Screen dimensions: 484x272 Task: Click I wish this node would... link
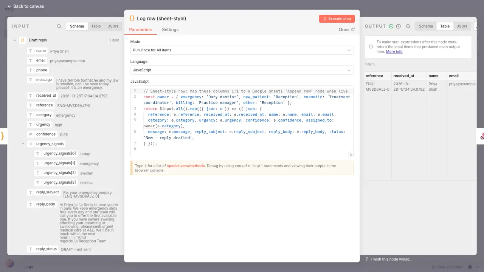(x=392, y=259)
